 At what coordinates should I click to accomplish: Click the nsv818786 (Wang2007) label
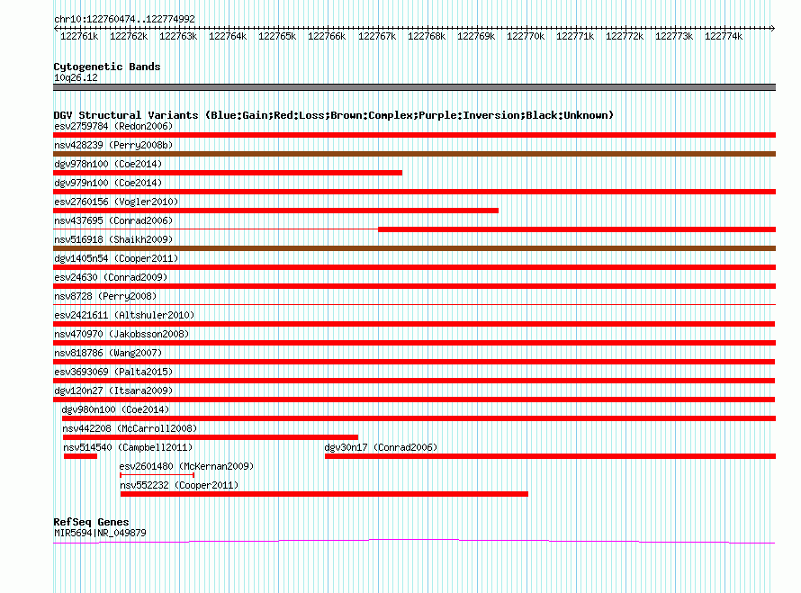[108, 353]
